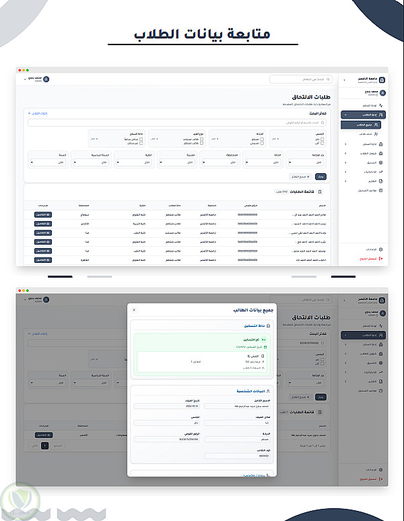Click the بحث button in bottom window
Viewport: 404px width, 521px height.
pyautogui.click(x=321, y=397)
